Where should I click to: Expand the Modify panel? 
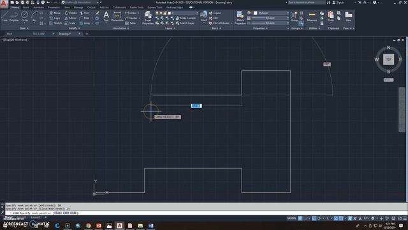[x=74, y=28]
